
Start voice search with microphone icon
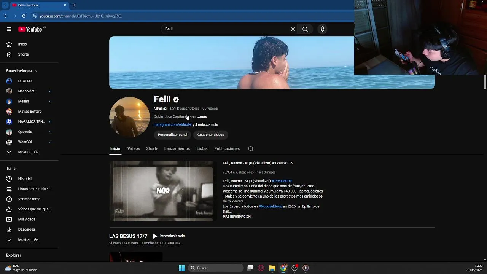pyautogui.click(x=322, y=29)
